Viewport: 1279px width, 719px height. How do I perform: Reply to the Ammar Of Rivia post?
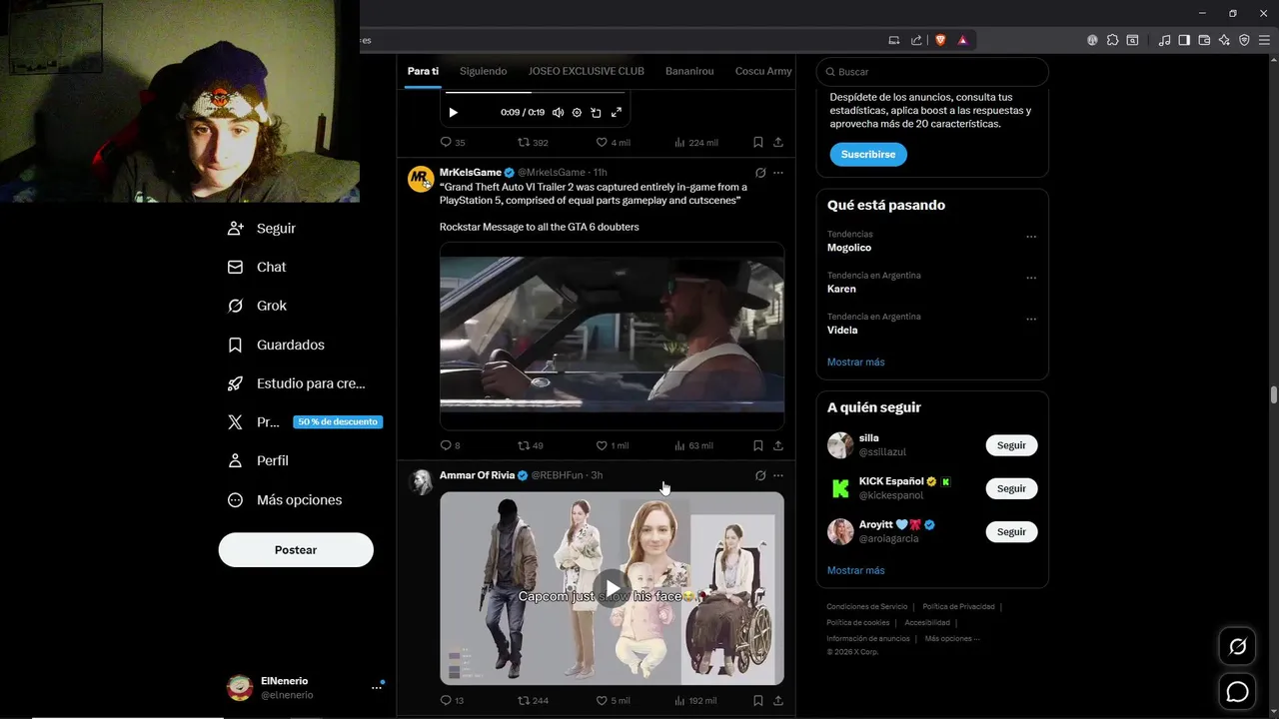click(452, 700)
